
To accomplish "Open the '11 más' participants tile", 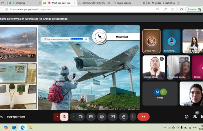I will [x=160, y=93].
